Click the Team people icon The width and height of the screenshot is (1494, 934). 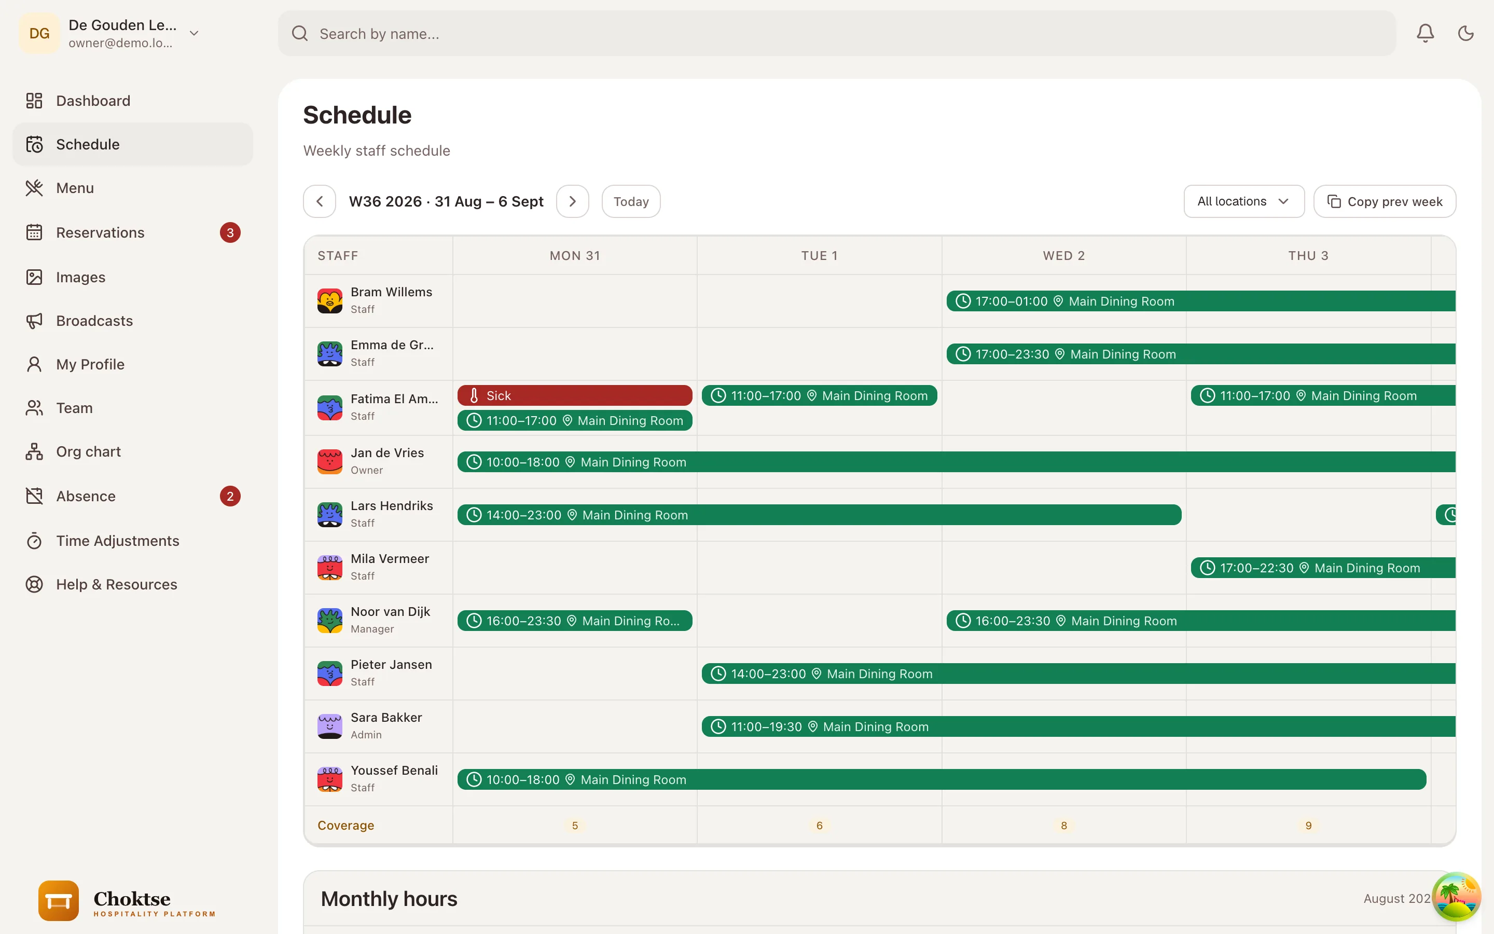point(35,408)
